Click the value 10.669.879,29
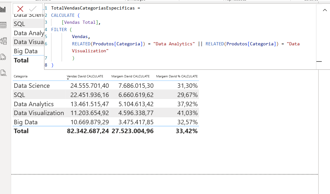Image resolution: width=330 pixels, height=194 pixels. coord(90,122)
